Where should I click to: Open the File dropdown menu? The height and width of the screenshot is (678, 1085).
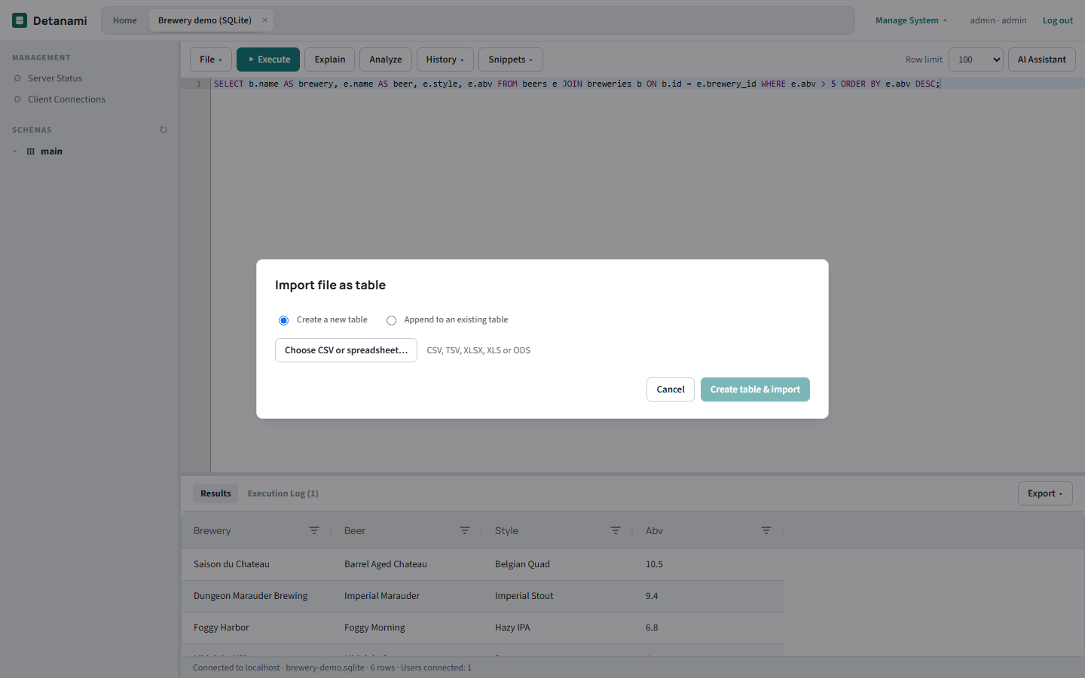coord(211,60)
